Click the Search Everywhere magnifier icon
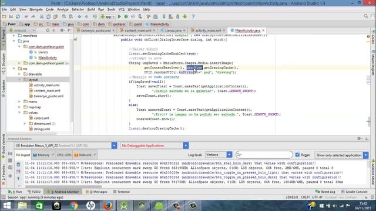 365,16
